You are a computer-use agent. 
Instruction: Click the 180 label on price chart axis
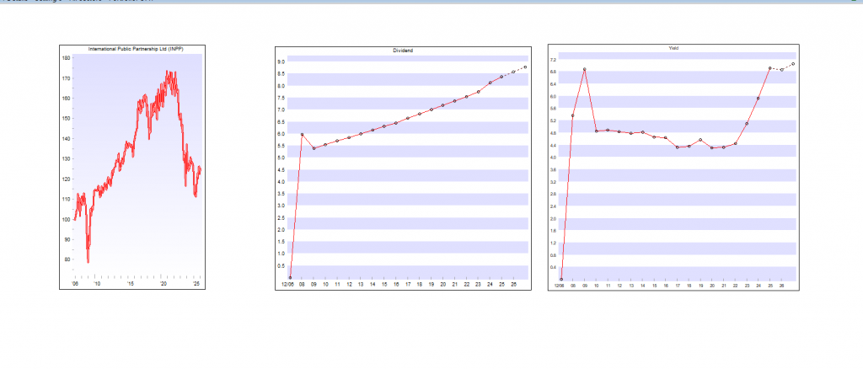[66, 58]
